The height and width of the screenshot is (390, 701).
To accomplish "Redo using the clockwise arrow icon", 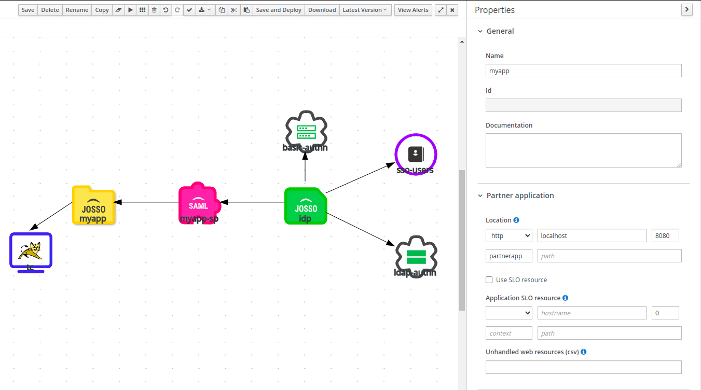I will coord(177,10).
